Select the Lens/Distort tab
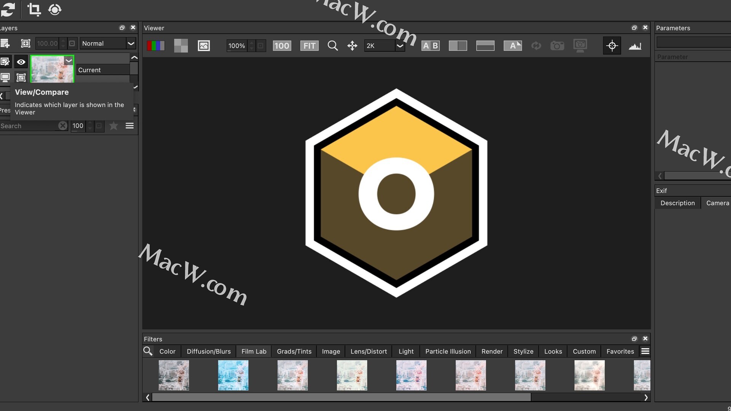Viewport: 731px width, 411px height. point(369,351)
